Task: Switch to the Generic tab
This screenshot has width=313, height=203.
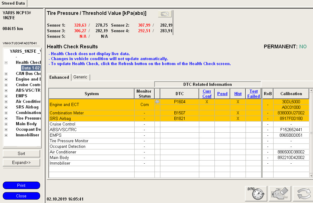Action: pyautogui.click(x=81, y=77)
